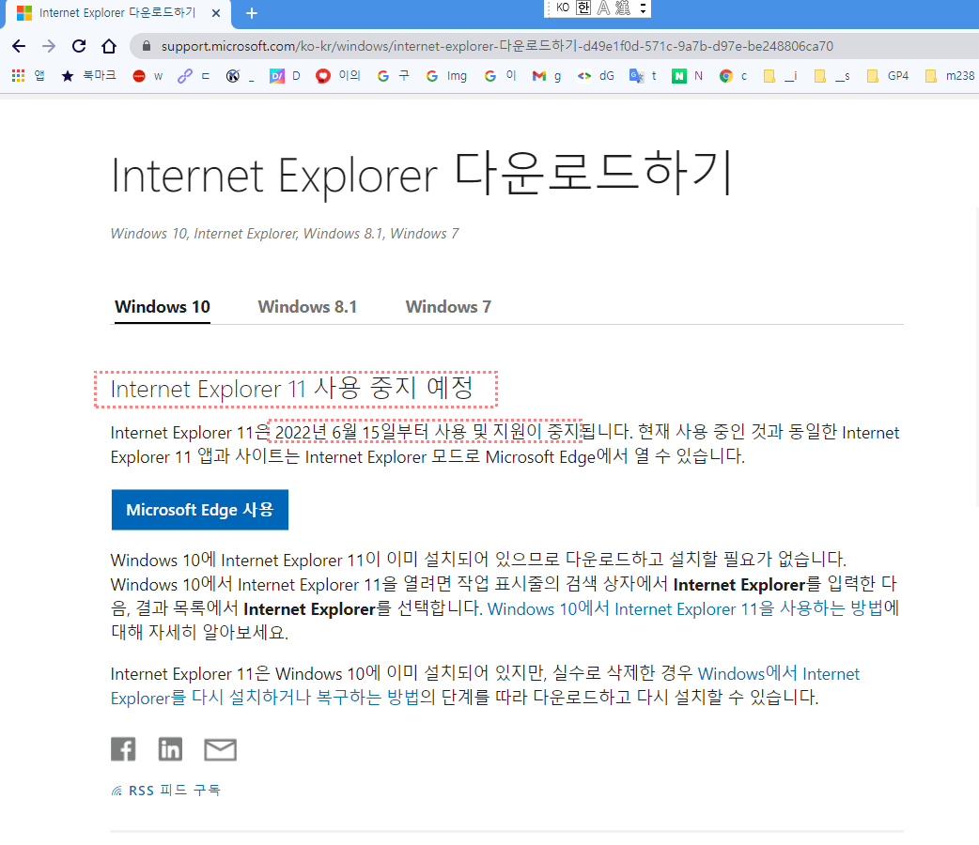Open the 북마크 star bookmark
This screenshot has width=979, height=845.
[88, 75]
